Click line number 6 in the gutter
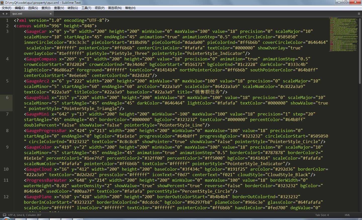The image size is (362, 220). pyautogui.click(x=7, y=97)
